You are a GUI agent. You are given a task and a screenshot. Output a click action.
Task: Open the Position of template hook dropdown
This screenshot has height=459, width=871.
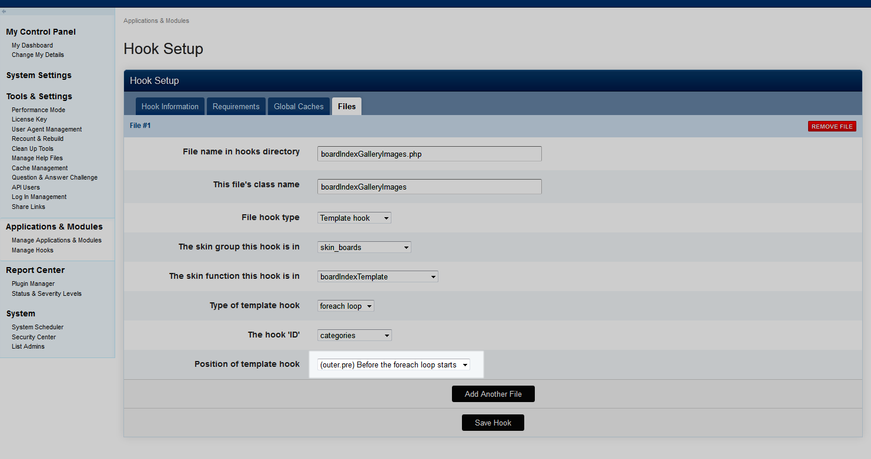point(394,365)
